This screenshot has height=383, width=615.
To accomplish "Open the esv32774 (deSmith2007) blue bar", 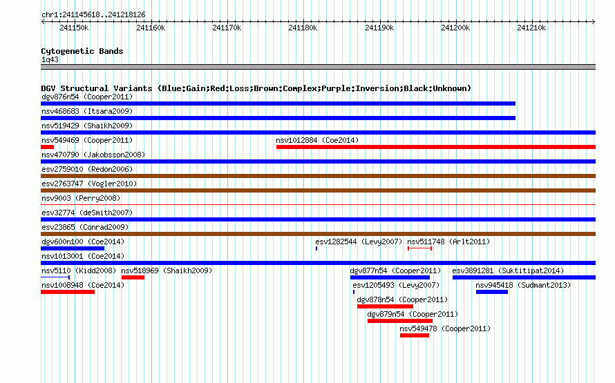I will point(318,219).
